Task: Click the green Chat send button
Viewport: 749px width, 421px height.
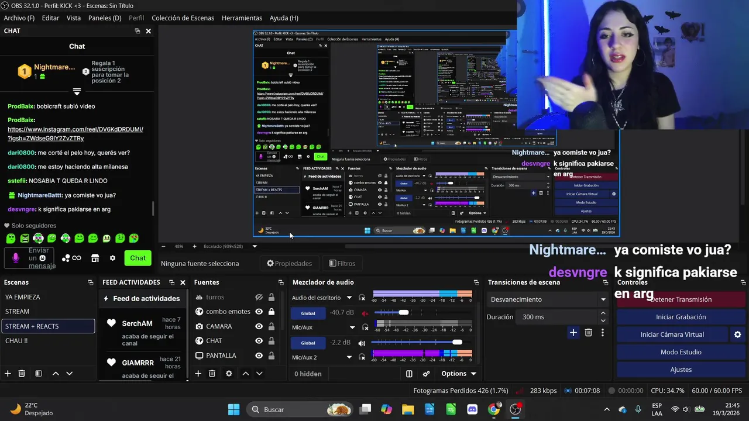Action: pyautogui.click(x=138, y=258)
